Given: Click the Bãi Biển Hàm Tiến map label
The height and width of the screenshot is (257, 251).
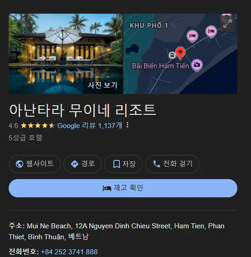Looking at the screenshot, I should click(160, 66).
